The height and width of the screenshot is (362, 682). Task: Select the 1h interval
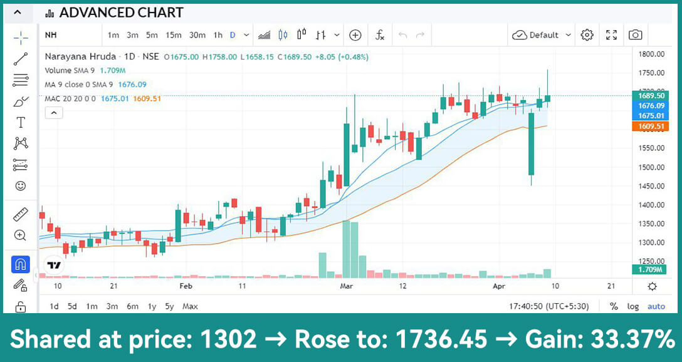[x=218, y=35]
